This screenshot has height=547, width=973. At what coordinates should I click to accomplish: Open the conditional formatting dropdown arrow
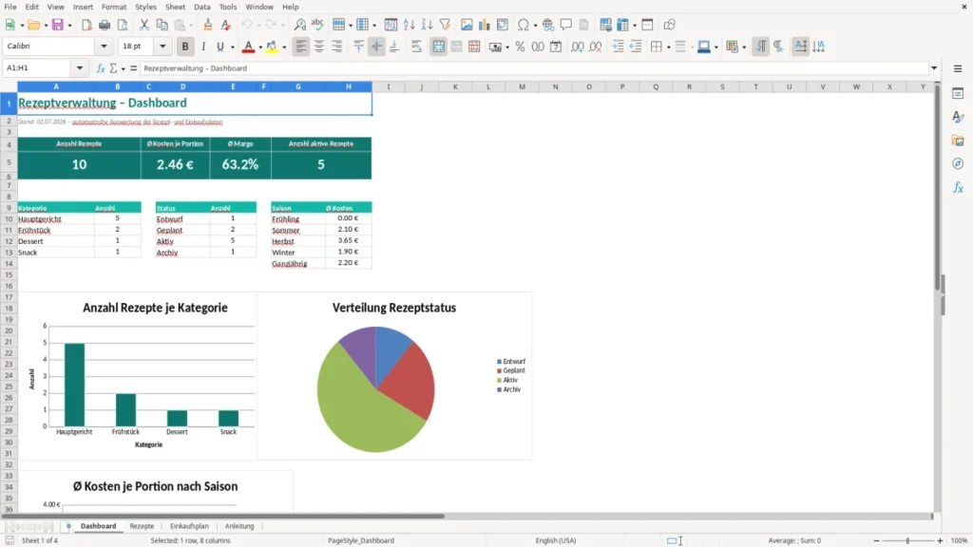click(x=744, y=47)
